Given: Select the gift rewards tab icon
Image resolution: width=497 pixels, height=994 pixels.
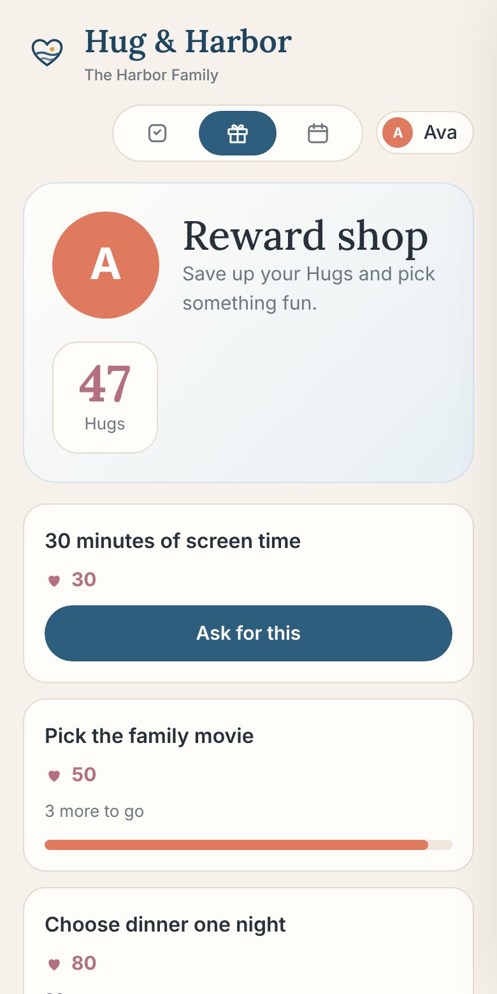Looking at the screenshot, I should (x=238, y=133).
